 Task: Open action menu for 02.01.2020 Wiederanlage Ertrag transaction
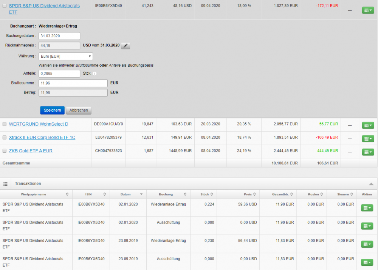[367, 208]
